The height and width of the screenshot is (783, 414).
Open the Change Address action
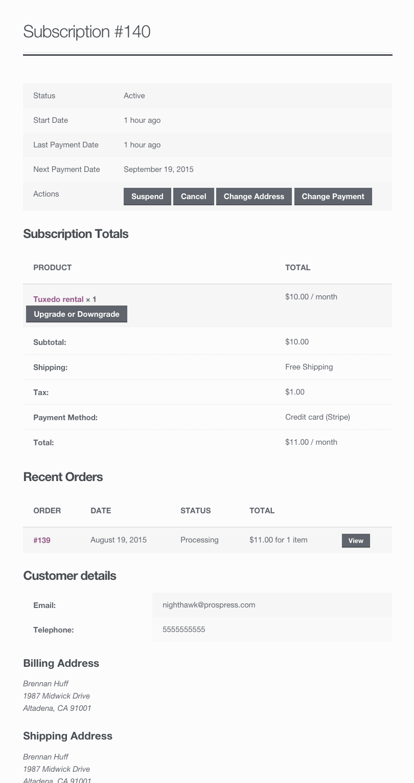pos(254,197)
